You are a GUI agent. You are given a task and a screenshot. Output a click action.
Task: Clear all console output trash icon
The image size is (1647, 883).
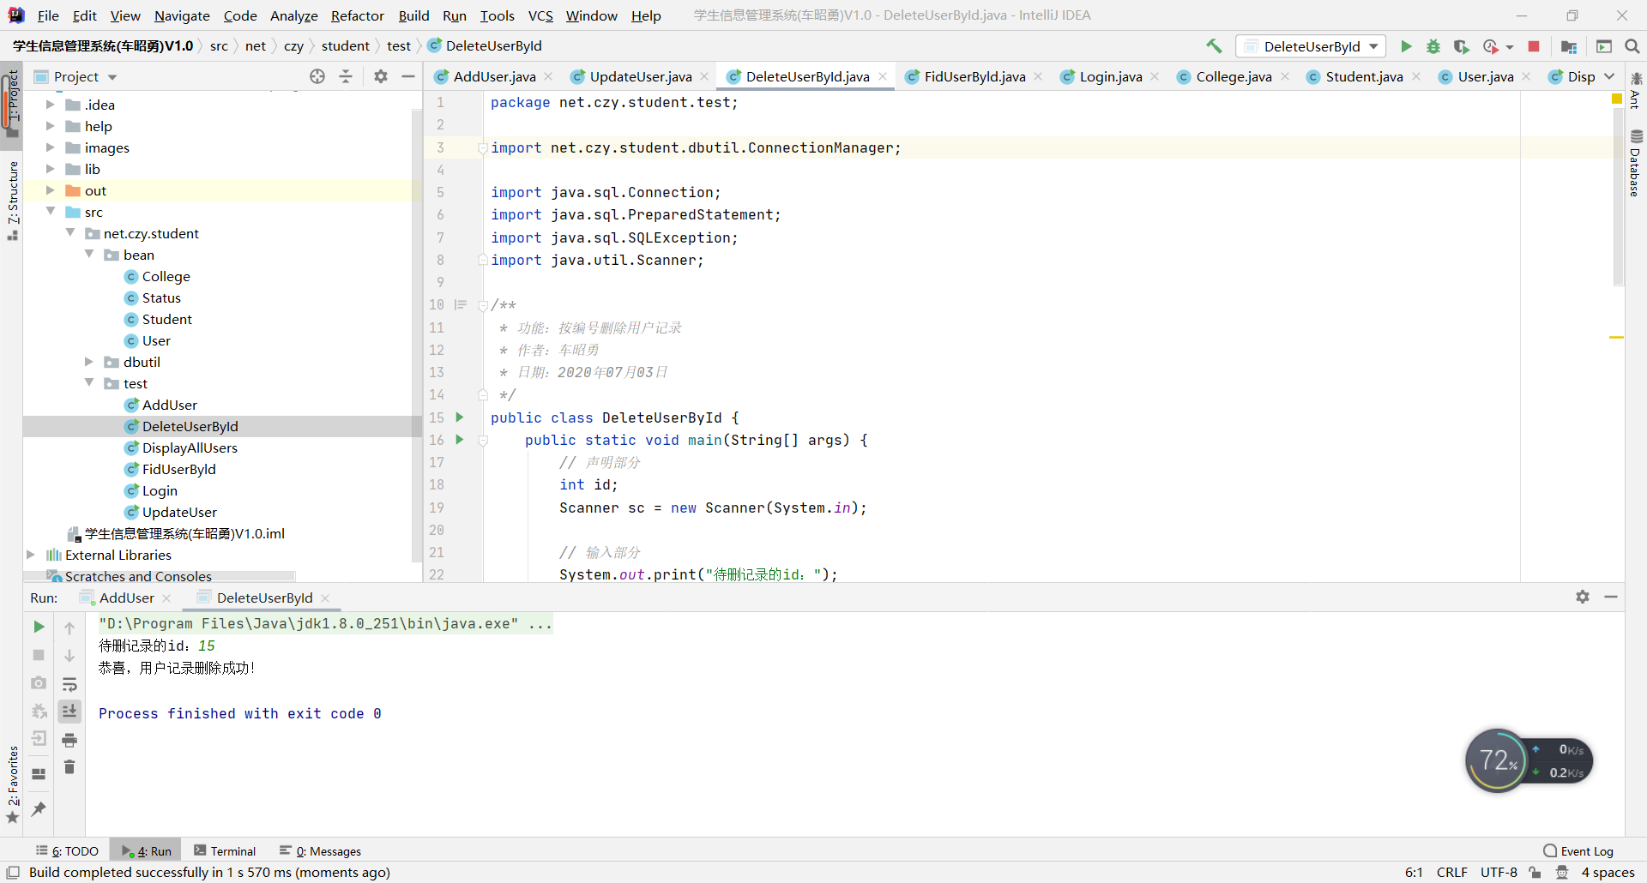click(x=69, y=767)
